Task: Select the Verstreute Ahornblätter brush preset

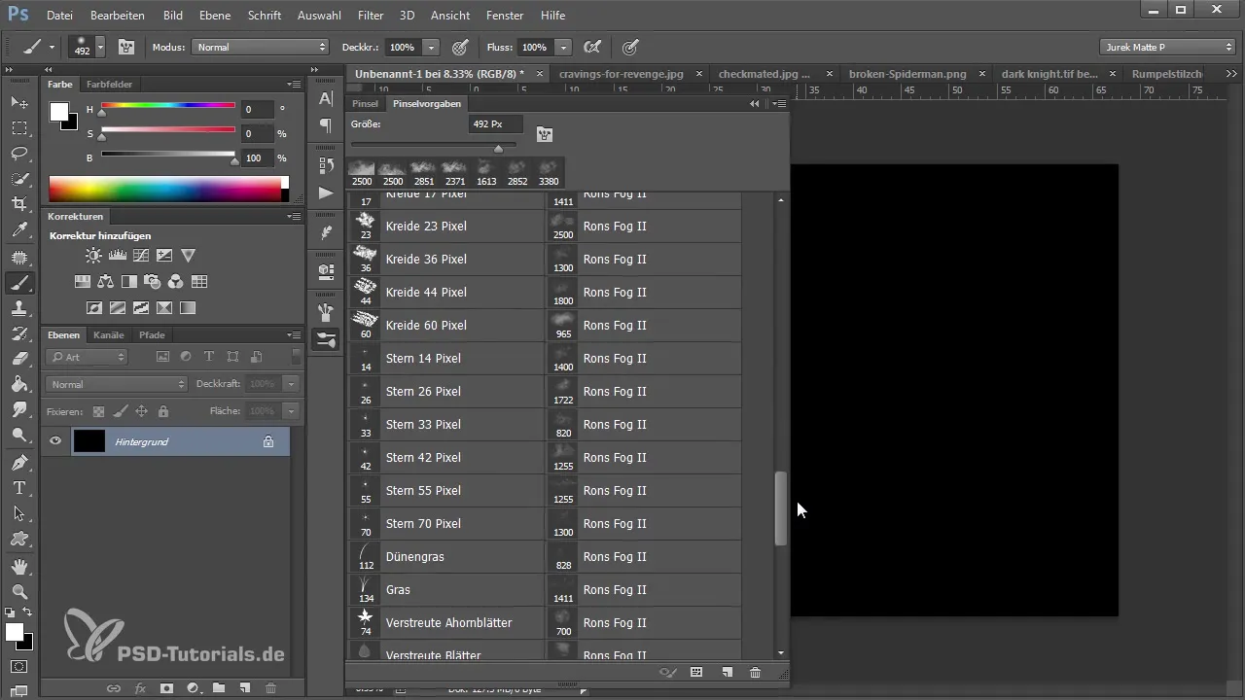Action: 445,622
